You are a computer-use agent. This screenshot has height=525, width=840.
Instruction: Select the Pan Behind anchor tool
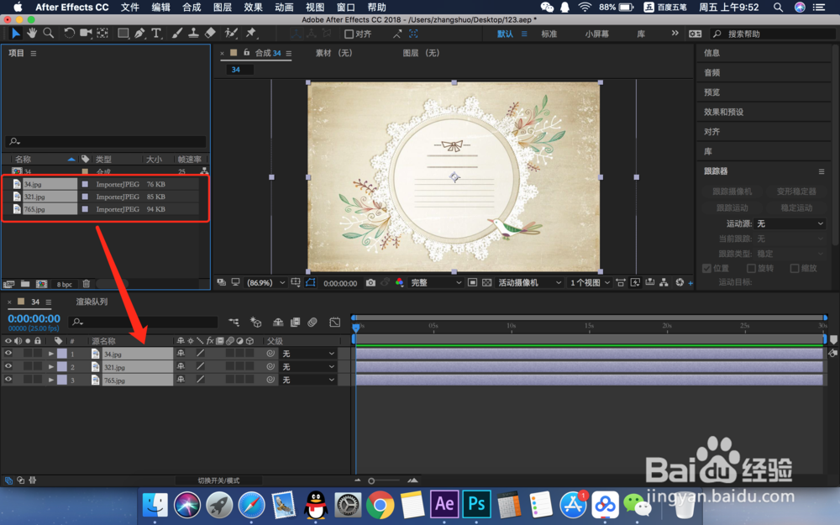tap(102, 34)
